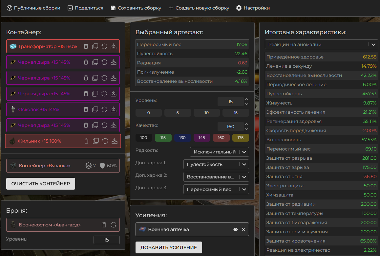
Task: Set artifact level preset to 10
Action: [x=206, y=113]
